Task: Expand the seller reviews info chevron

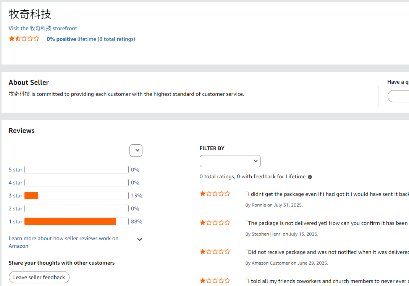Action: click(x=140, y=239)
